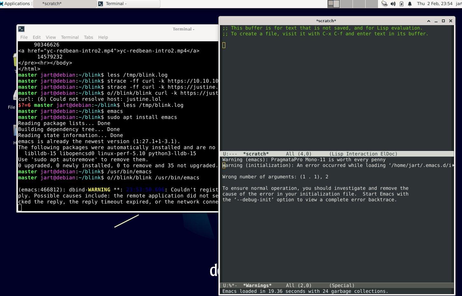
Task: Click the *Warnings* buffer mode line
Action: click(337, 286)
